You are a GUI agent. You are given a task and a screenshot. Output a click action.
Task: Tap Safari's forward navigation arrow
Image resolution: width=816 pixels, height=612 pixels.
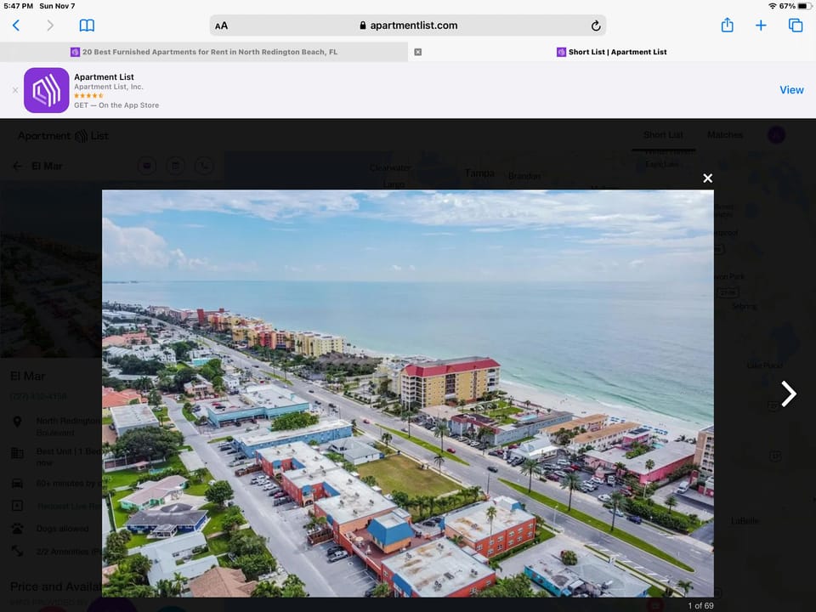[x=50, y=25]
